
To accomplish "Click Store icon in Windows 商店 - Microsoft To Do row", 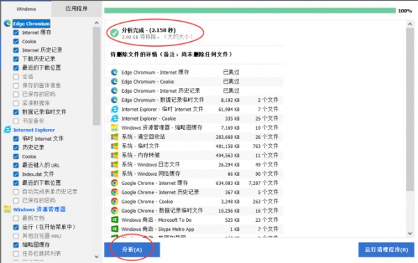I will click(114, 220).
